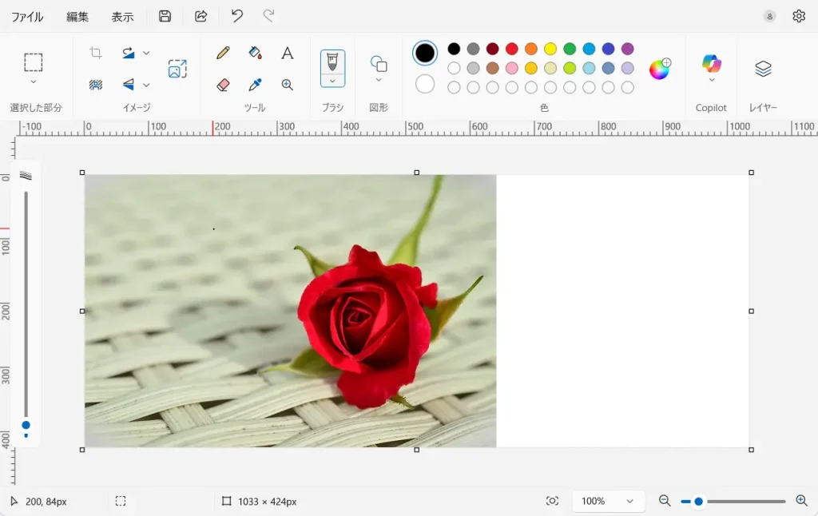
Task: Click the background removal icon
Action: (x=96, y=85)
